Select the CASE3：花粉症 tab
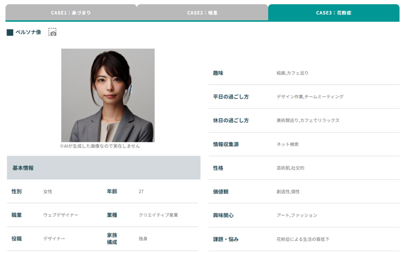Screen dimensions: 402x253 pyautogui.click(x=334, y=13)
